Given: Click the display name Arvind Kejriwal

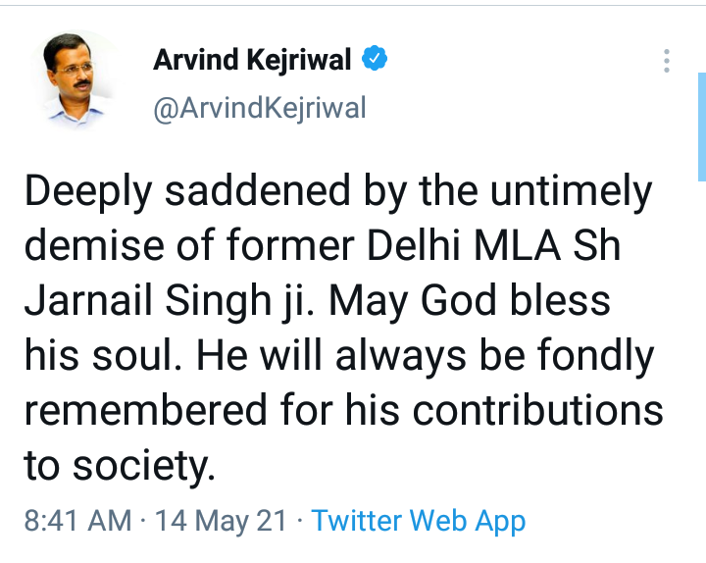Looking at the screenshot, I should tap(252, 61).
